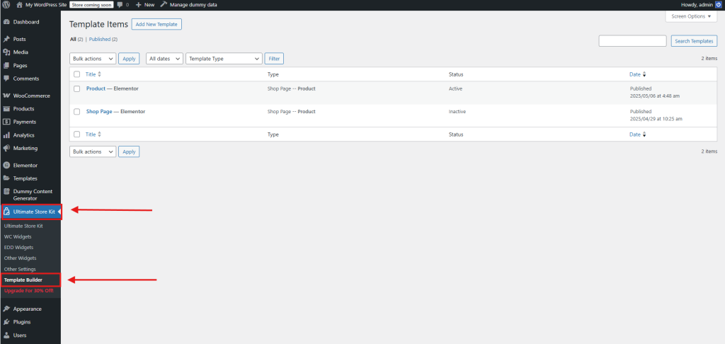This screenshot has height=344, width=725.
Task: Open Template Builder submenu item
Action: pos(23,280)
